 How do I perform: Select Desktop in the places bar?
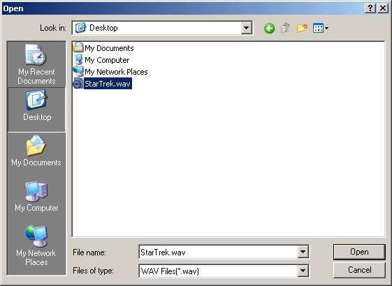[36, 110]
